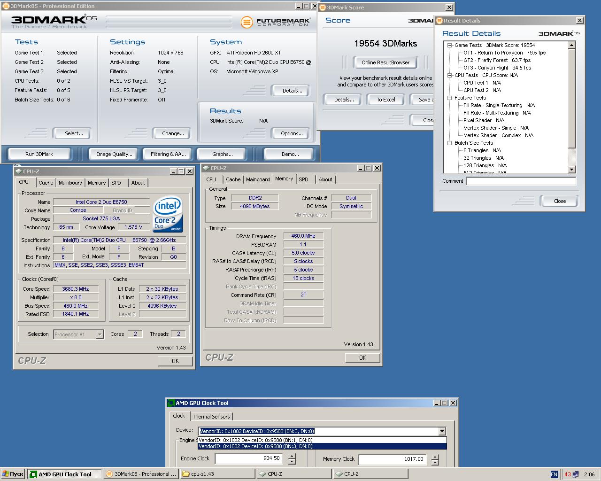Switch to Mainboard tab in left CPU-Z

(x=70, y=183)
